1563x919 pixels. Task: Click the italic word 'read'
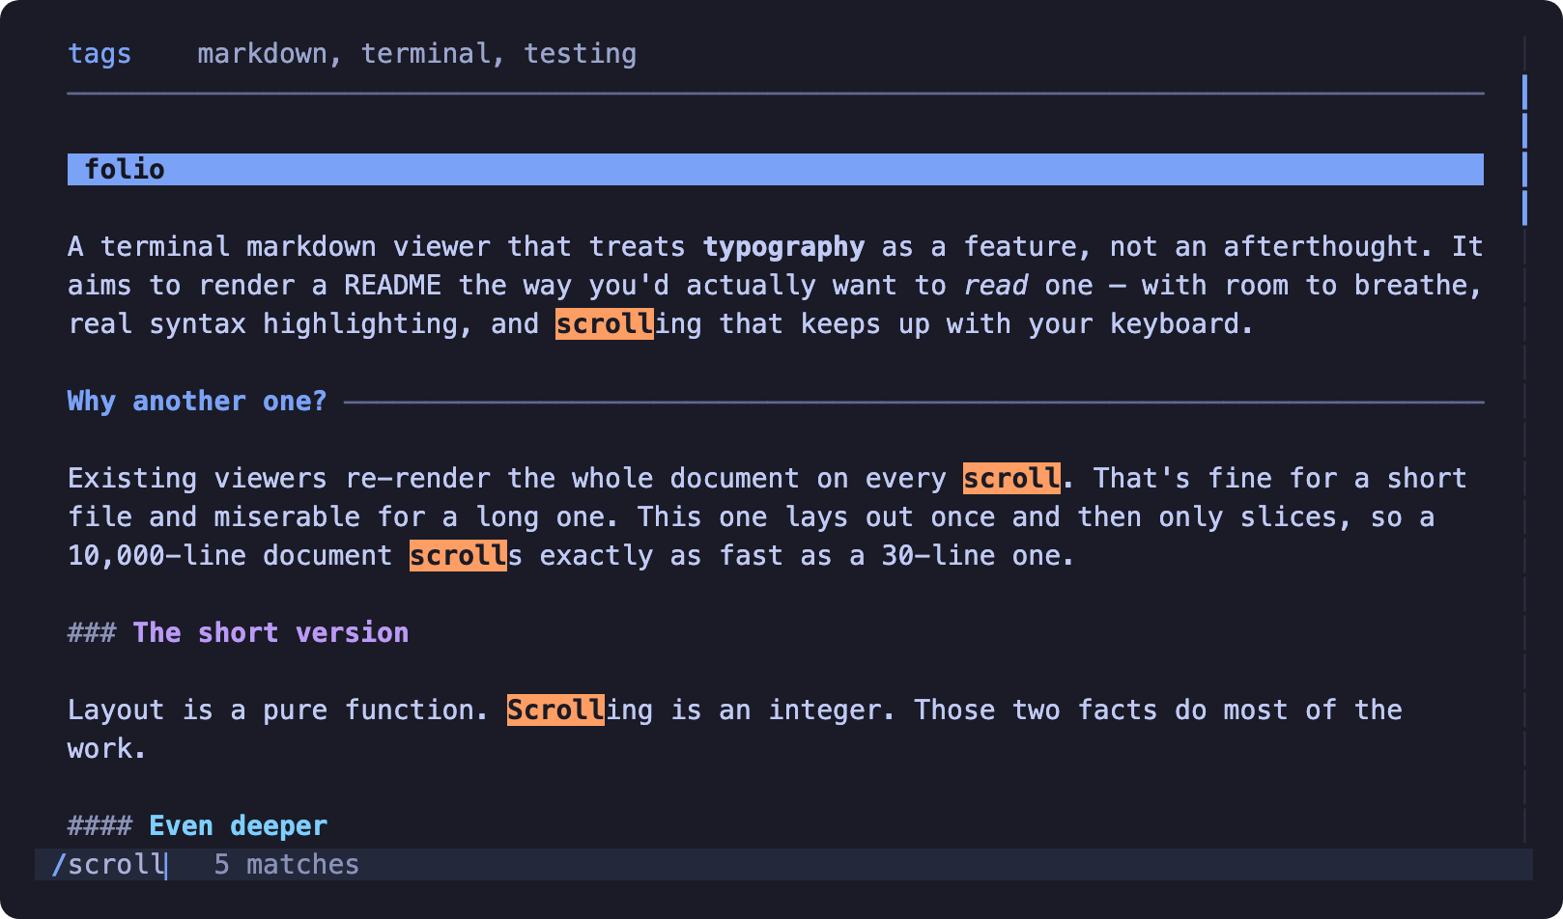click(x=995, y=285)
